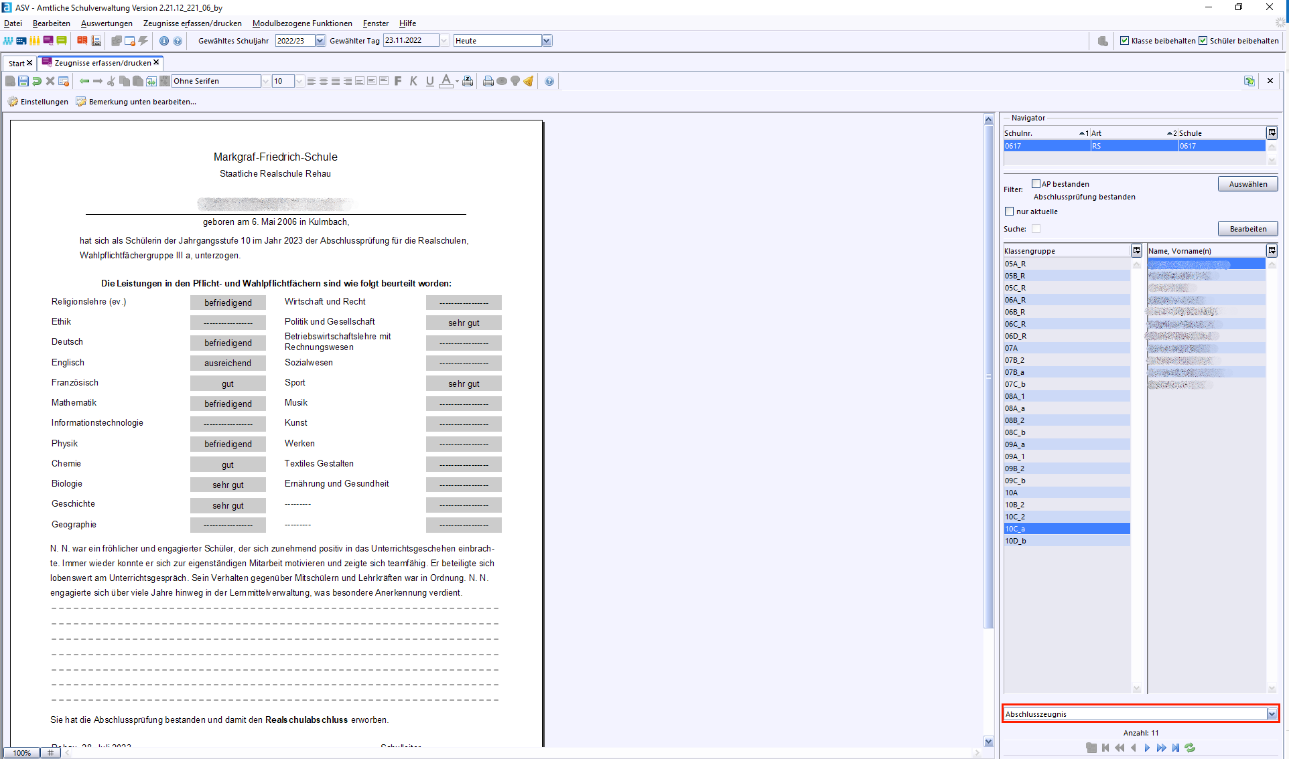Viewport: 1289px width, 759px height.
Task: Click the red book icon in the main toolbar
Action: pyautogui.click(x=82, y=41)
